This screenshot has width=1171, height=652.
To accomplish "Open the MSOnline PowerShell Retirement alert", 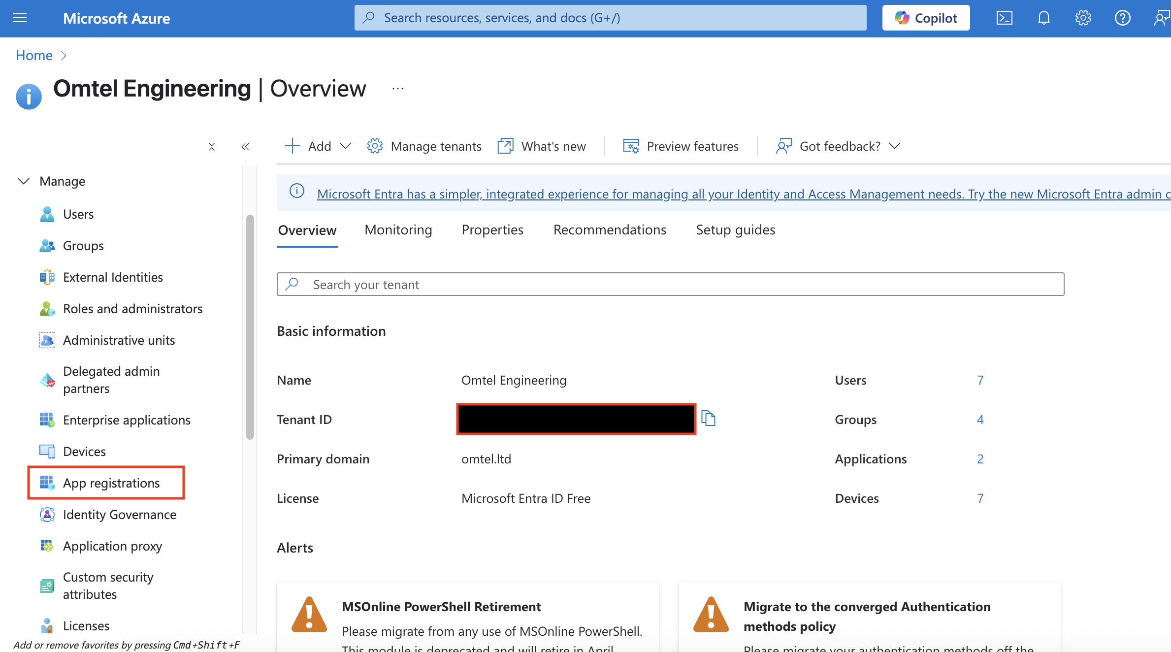I will click(467, 617).
